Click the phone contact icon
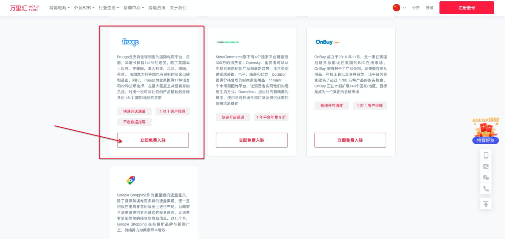Image resolution: width=505 pixels, height=239 pixels. pos(486,189)
